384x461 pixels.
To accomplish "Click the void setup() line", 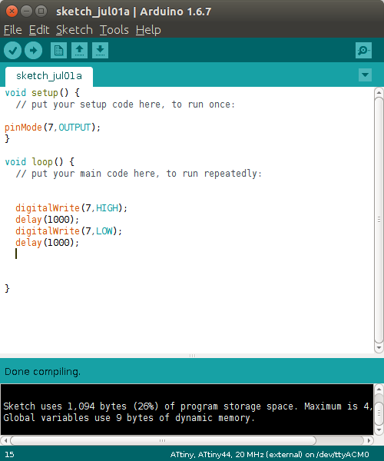I will coord(42,93).
